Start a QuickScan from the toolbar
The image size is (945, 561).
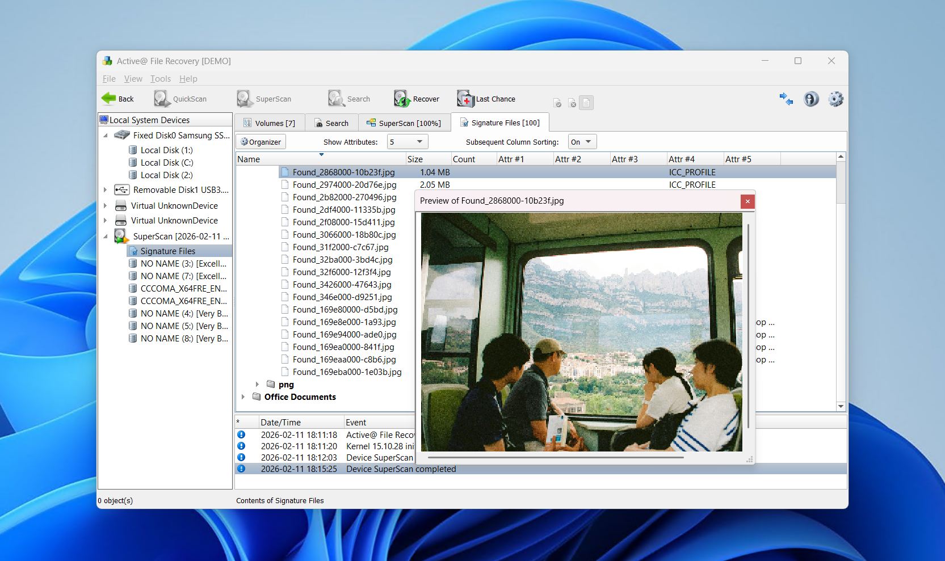tap(161, 98)
